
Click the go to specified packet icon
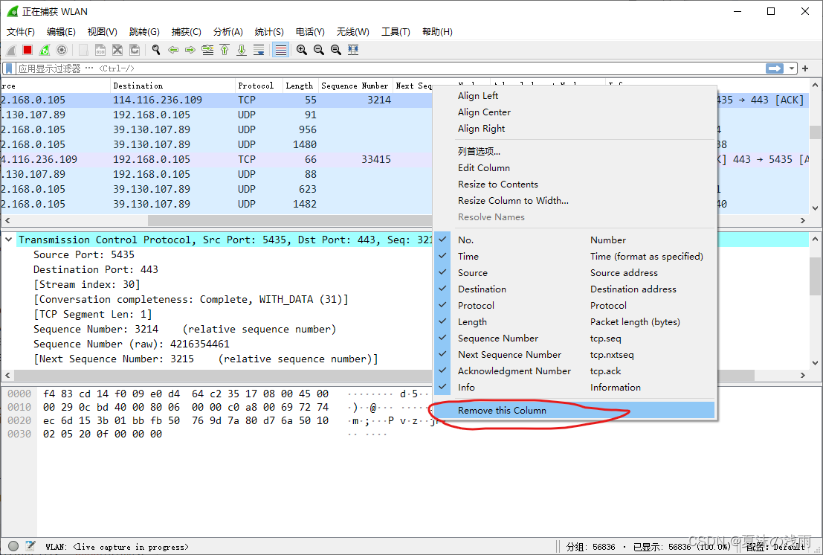coord(207,50)
